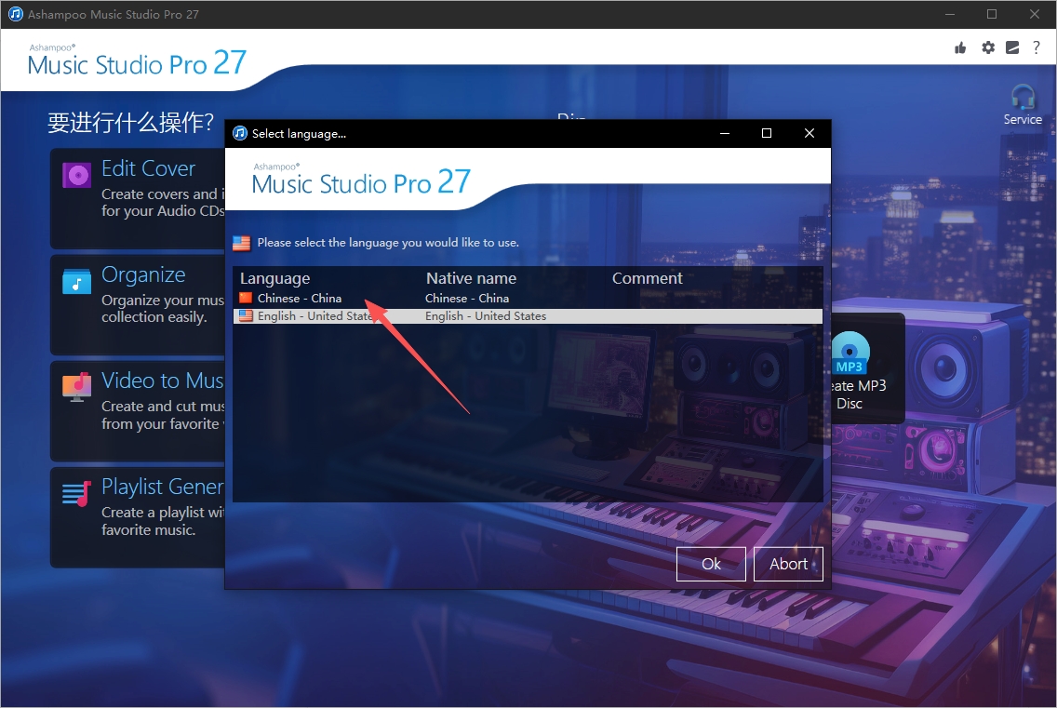Click native name cell 'English - United States'
The height and width of the screenshot is (708, 1057).
click(486, 316)
